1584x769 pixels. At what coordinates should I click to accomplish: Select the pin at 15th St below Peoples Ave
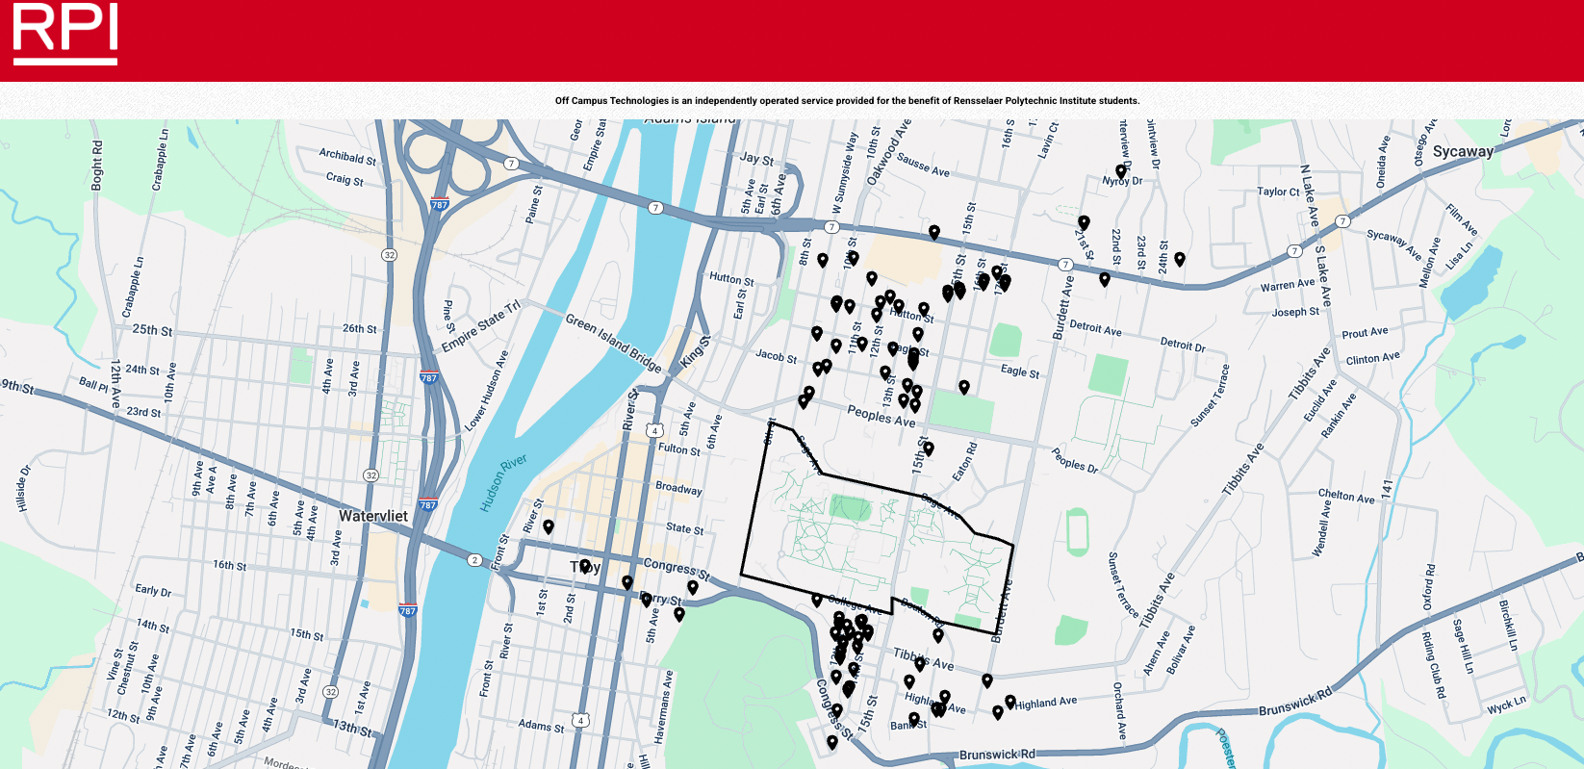tap(929, 449)
